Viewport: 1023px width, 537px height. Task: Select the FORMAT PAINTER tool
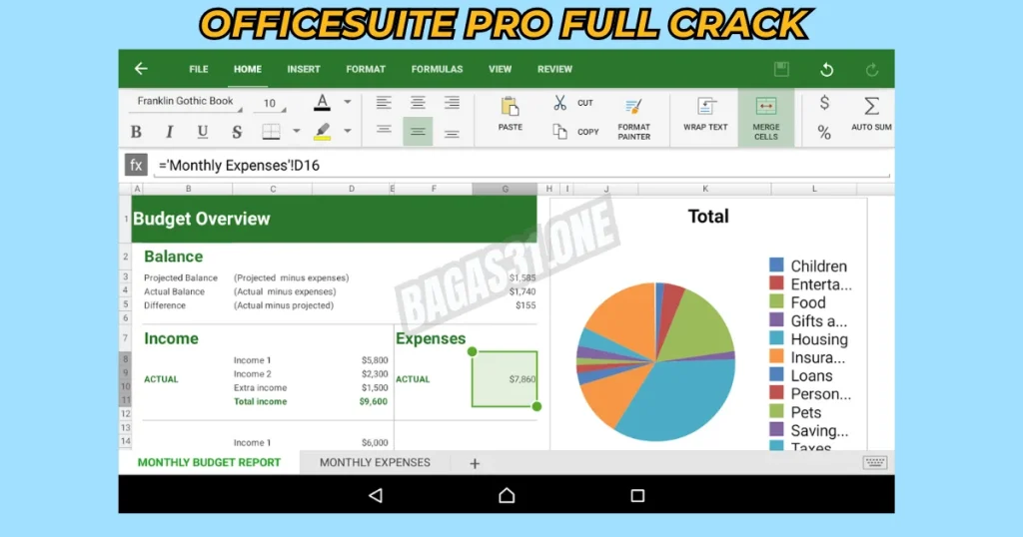(x=633, y=119)
